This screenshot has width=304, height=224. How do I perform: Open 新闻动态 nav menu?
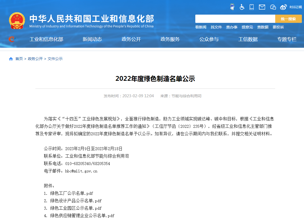click(x=92, y=39)
